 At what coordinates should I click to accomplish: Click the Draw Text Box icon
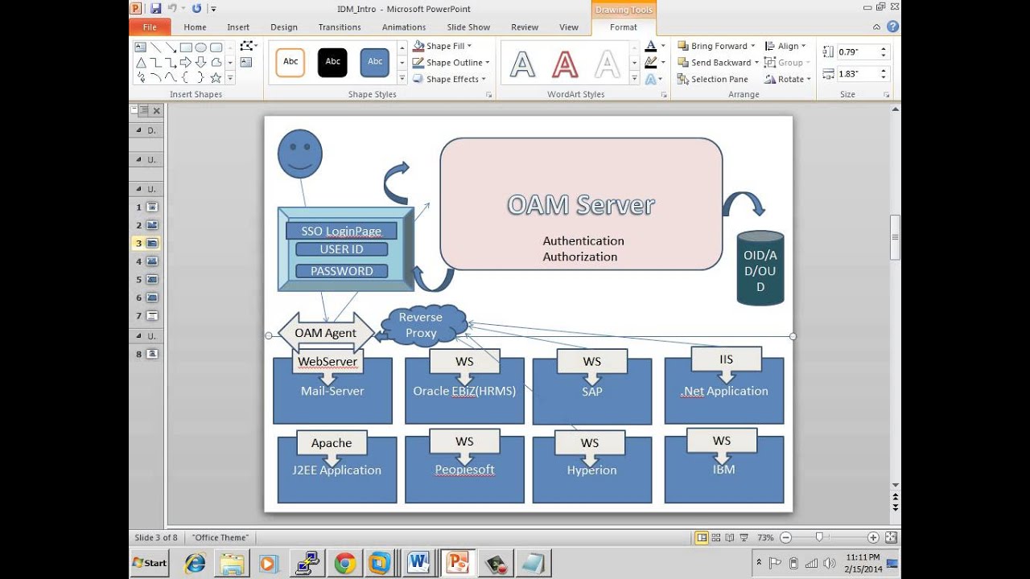246,63
